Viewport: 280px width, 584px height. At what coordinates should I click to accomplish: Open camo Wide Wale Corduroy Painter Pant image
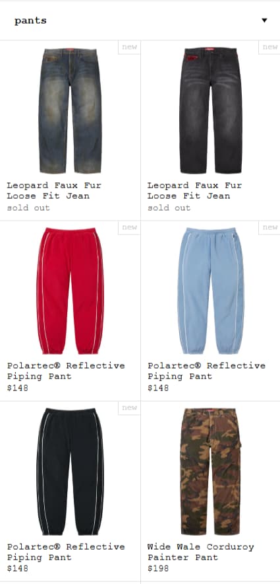pyautogui.click(x=211, y=472)
